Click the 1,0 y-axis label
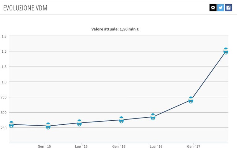Screen dimensions: 237x153 [4, 82]
